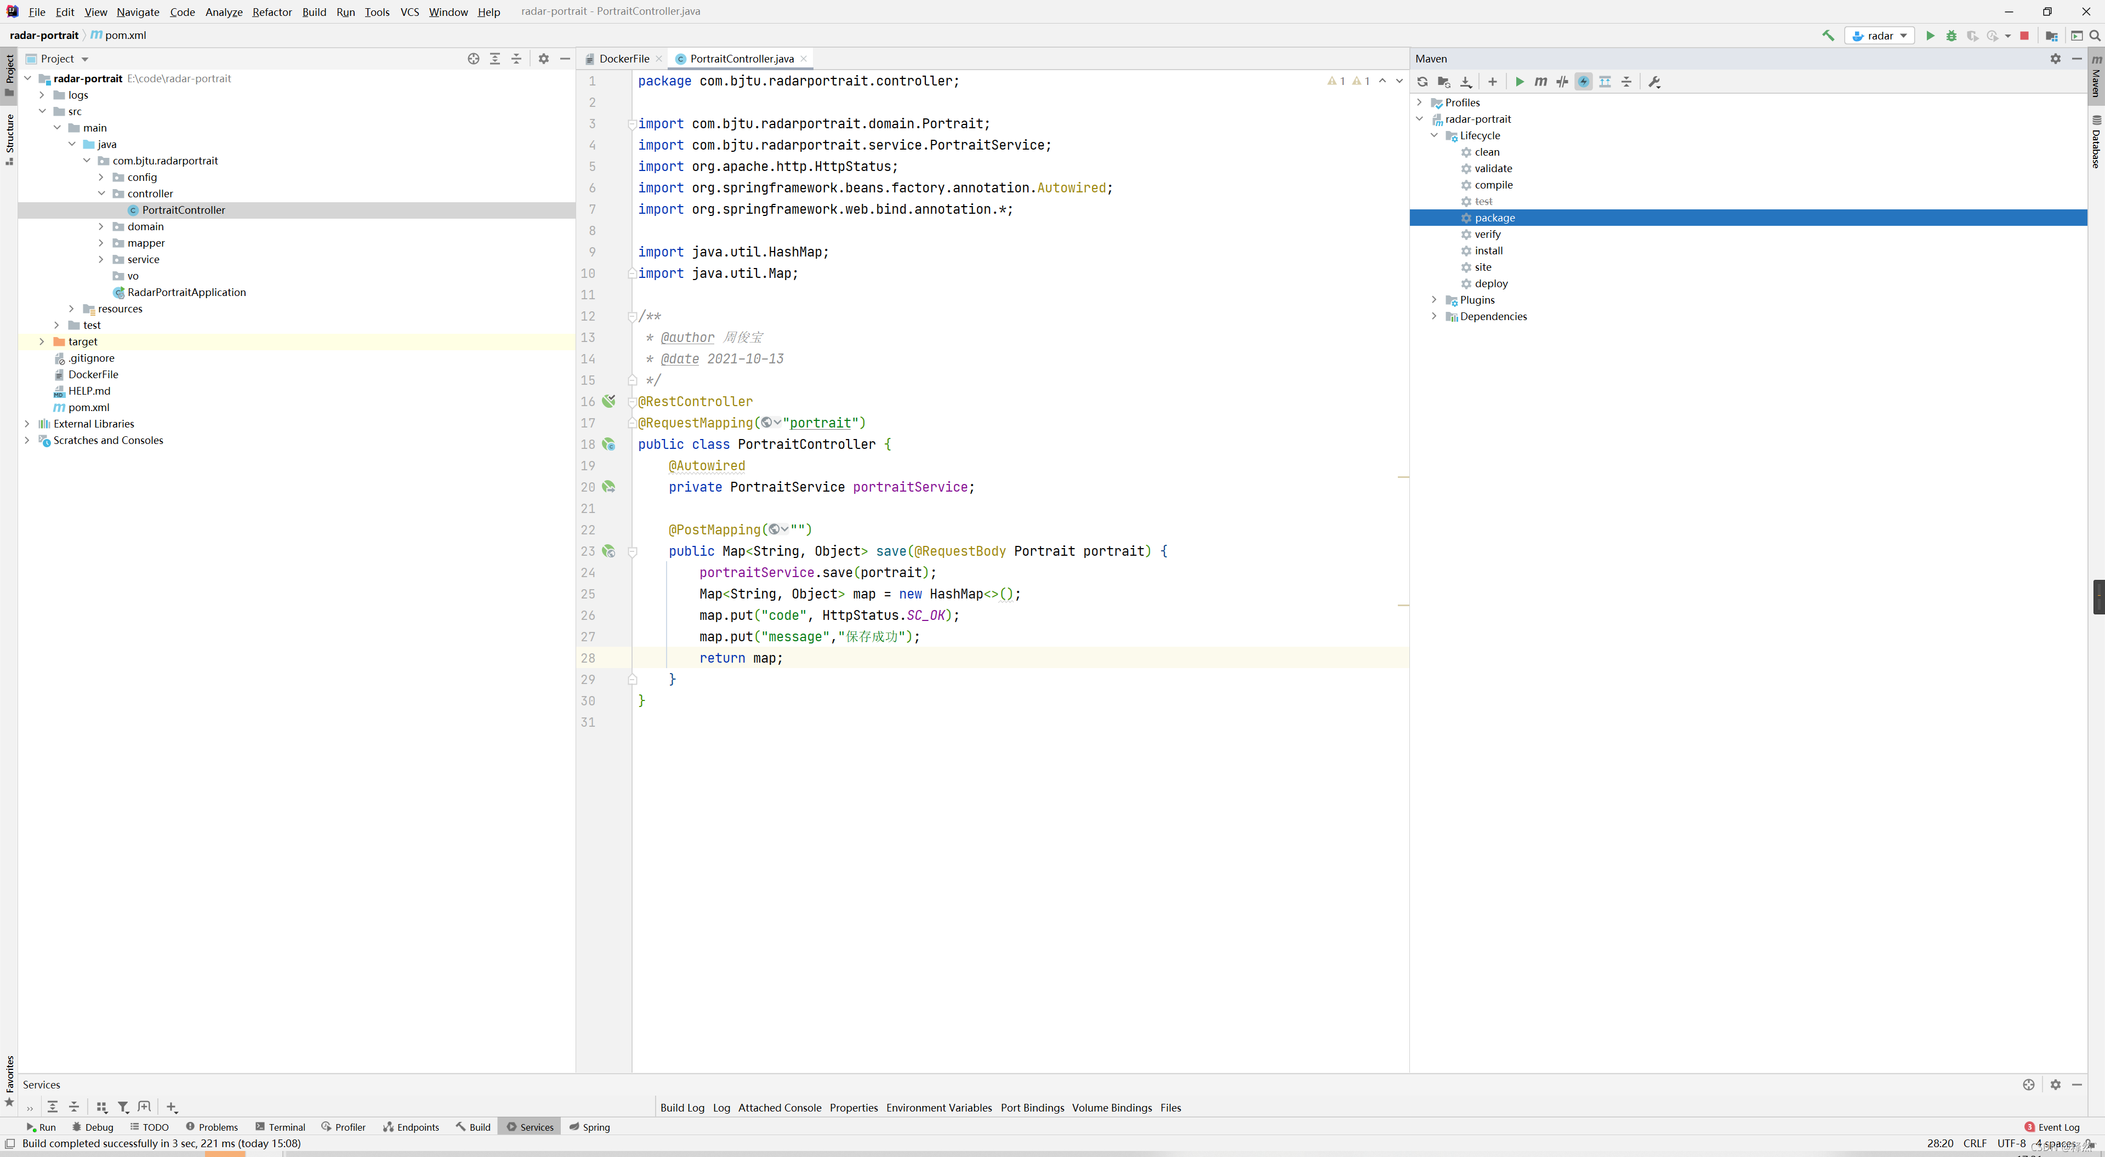Click the CRLF line separator indicator
Image resolution: width=2105 pixels, height=1157 pixels.
(1974, 1143)
